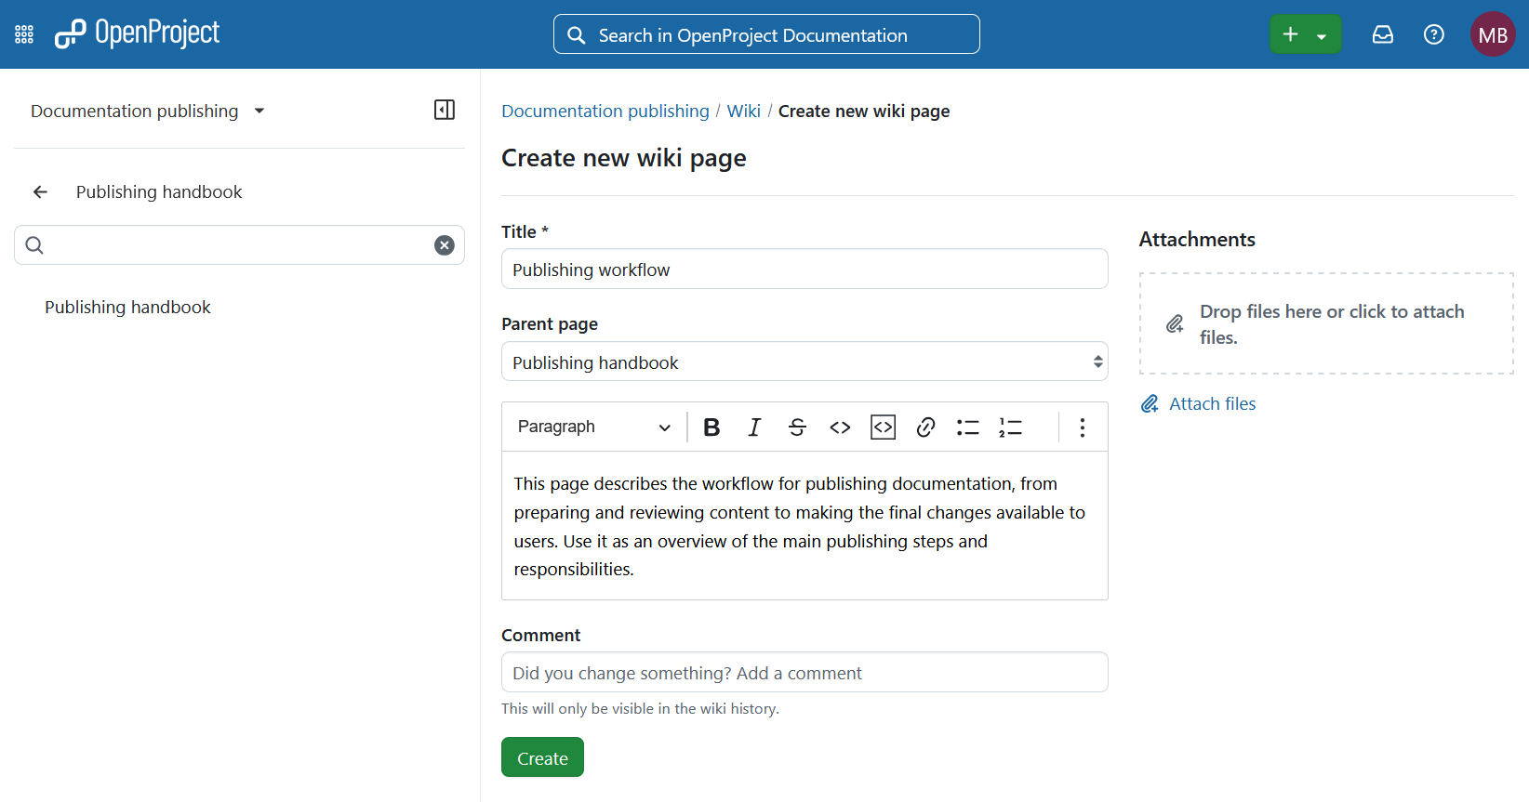The image size is (1529, 802).
Task: Focus the sidebar search input
Action: [x=239, y=244]
